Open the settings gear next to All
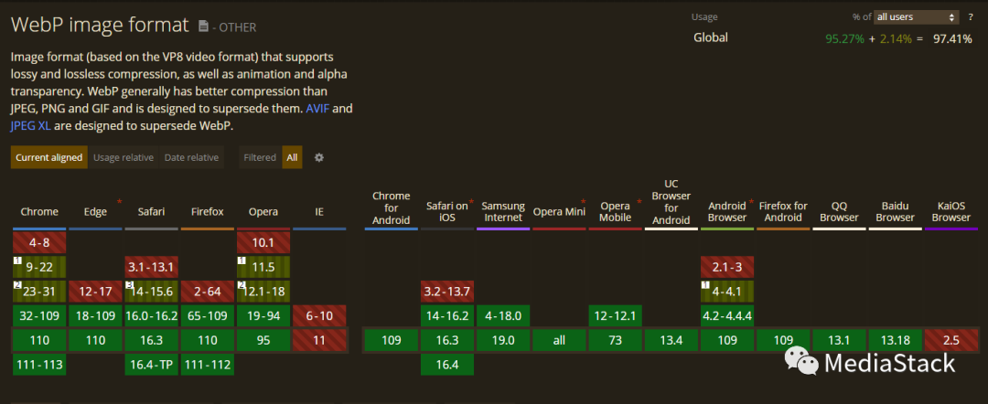988x404 pixels. (x=319, y=157)
